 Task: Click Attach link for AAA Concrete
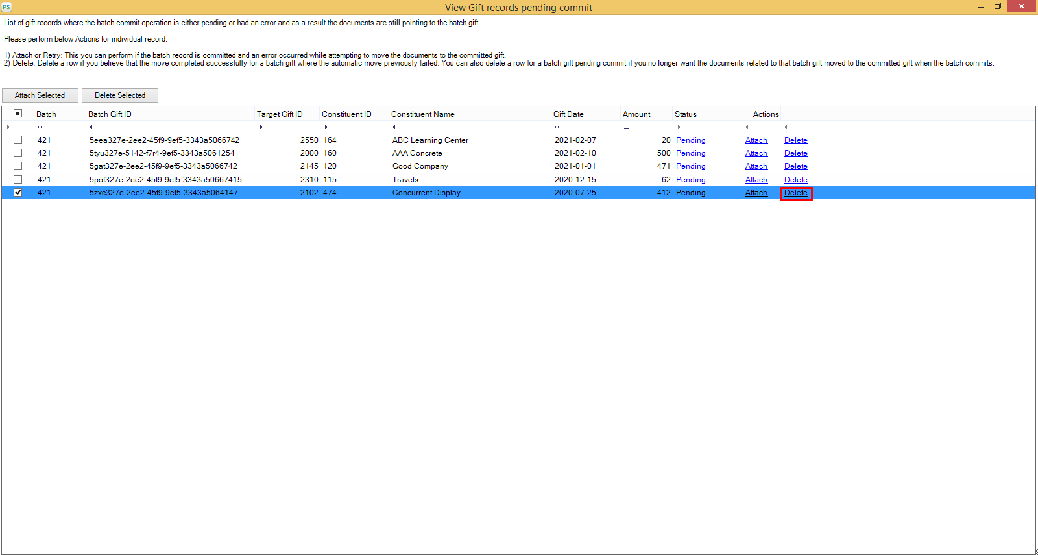click(756, 153)
